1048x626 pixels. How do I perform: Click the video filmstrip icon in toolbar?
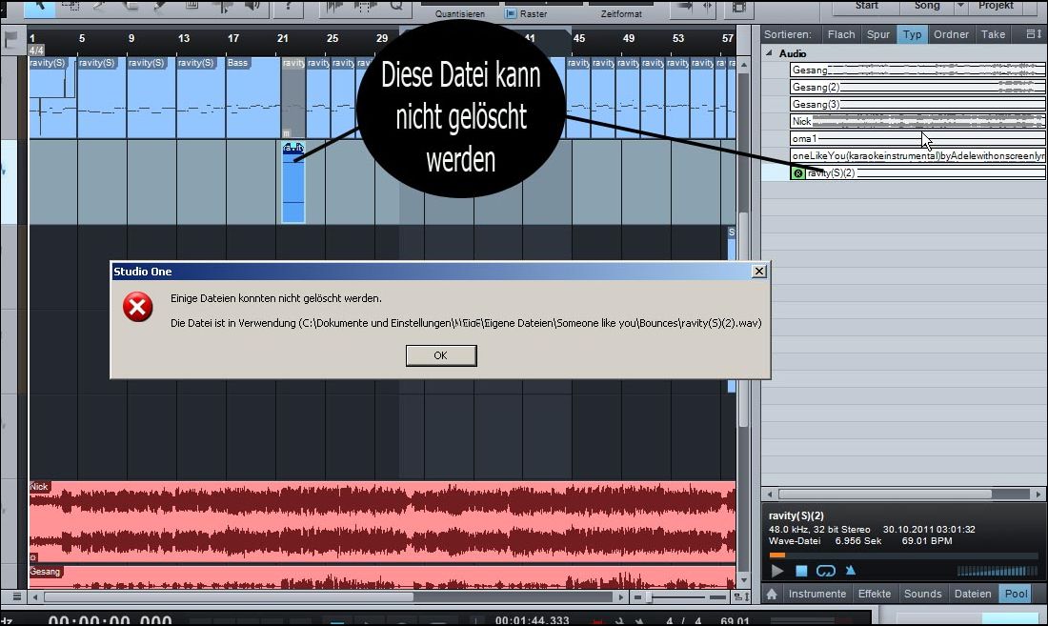738,7
